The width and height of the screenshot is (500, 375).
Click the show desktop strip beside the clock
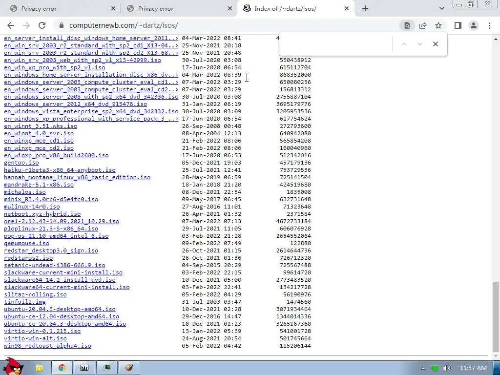pyautogui.click(x=497, y=368)
